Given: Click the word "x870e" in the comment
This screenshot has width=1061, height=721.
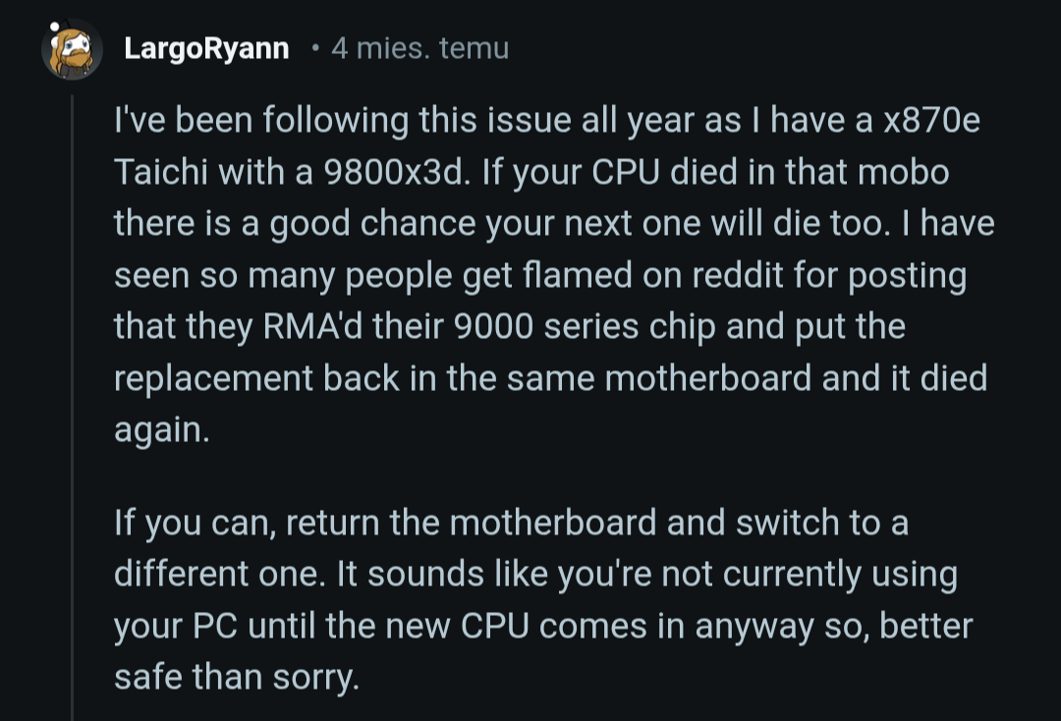Looking at the screenshot, I should pos(931,122).
